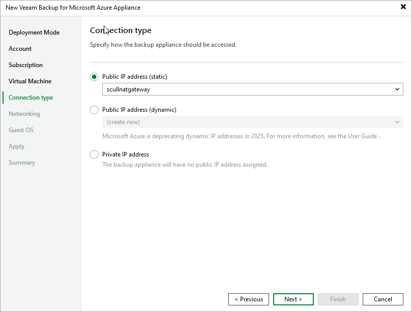The image size is (412, 312).
Task: Click the Previous button
Action: (x=249, y=299)
